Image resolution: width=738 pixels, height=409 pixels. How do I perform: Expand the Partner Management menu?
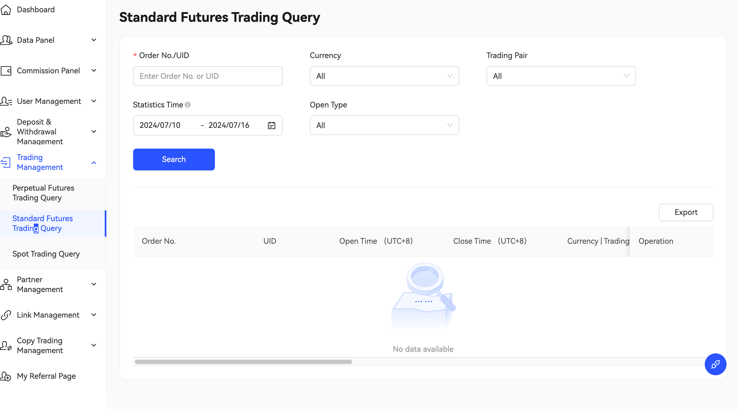point(94,284)
